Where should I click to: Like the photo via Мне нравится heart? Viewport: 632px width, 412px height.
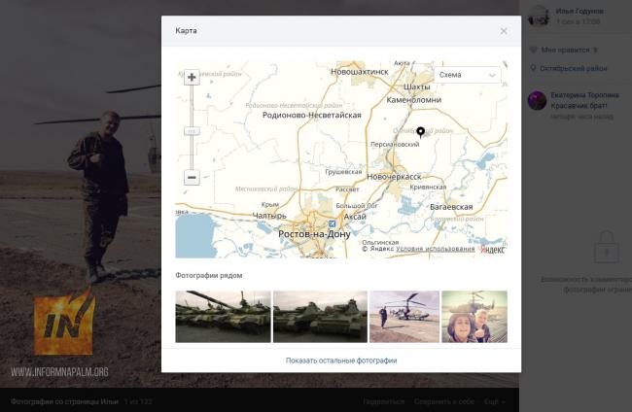coord(533,50)
